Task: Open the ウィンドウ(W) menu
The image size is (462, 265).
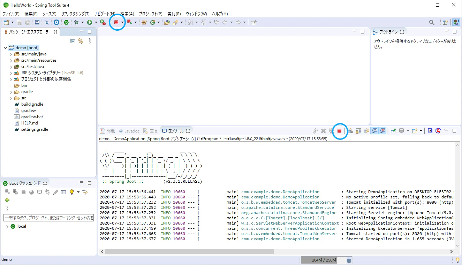Action: tap(196, 14)
